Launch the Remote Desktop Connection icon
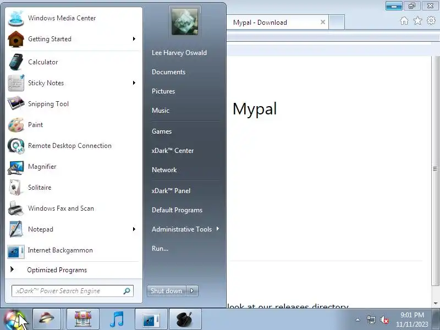This screenshot has width=440, height=330. pyautogui.click(x=16, y=146)
